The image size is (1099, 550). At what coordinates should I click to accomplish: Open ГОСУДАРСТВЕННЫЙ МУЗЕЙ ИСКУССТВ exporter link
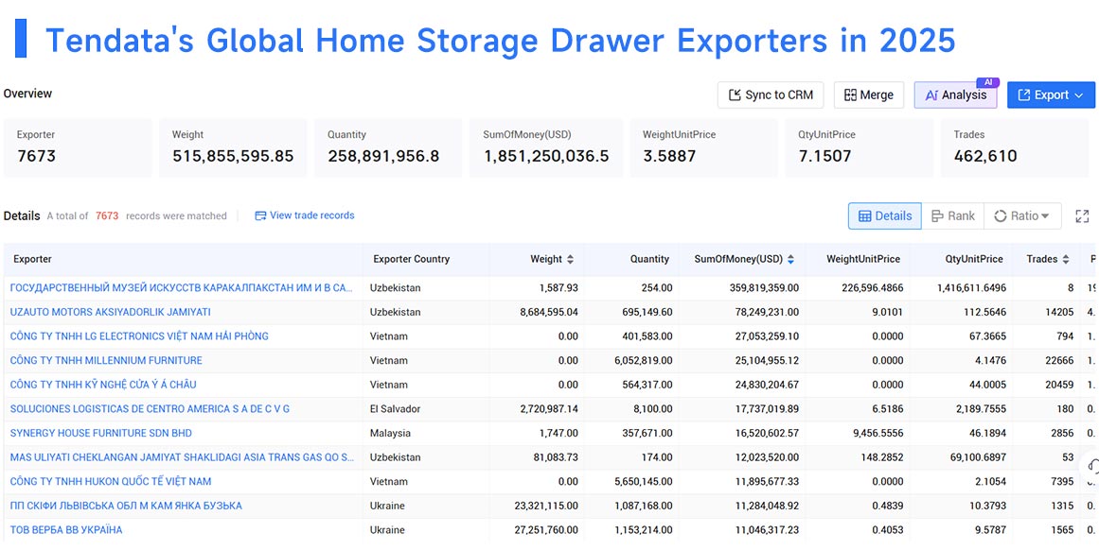182,287
